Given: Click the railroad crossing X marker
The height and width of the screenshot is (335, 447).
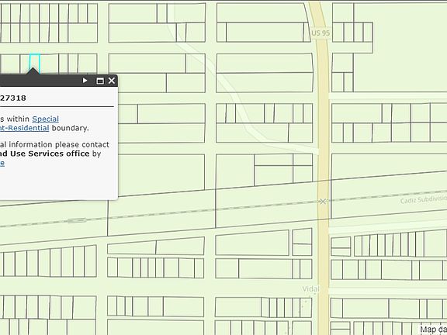Looking at the screenshot, I should click(x=323, y=202).
